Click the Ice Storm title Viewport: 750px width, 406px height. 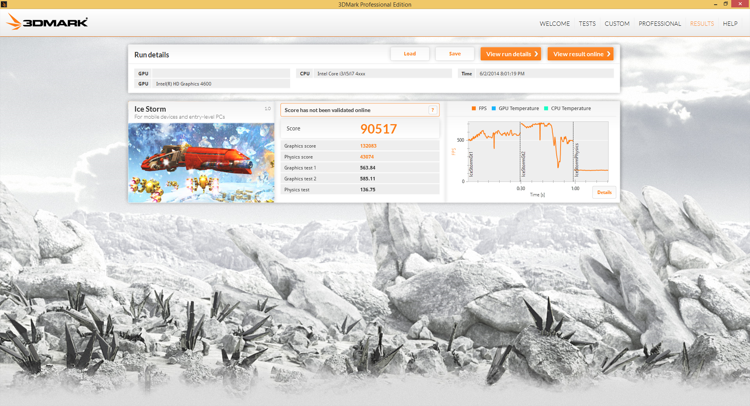click(x=150, y=109)
